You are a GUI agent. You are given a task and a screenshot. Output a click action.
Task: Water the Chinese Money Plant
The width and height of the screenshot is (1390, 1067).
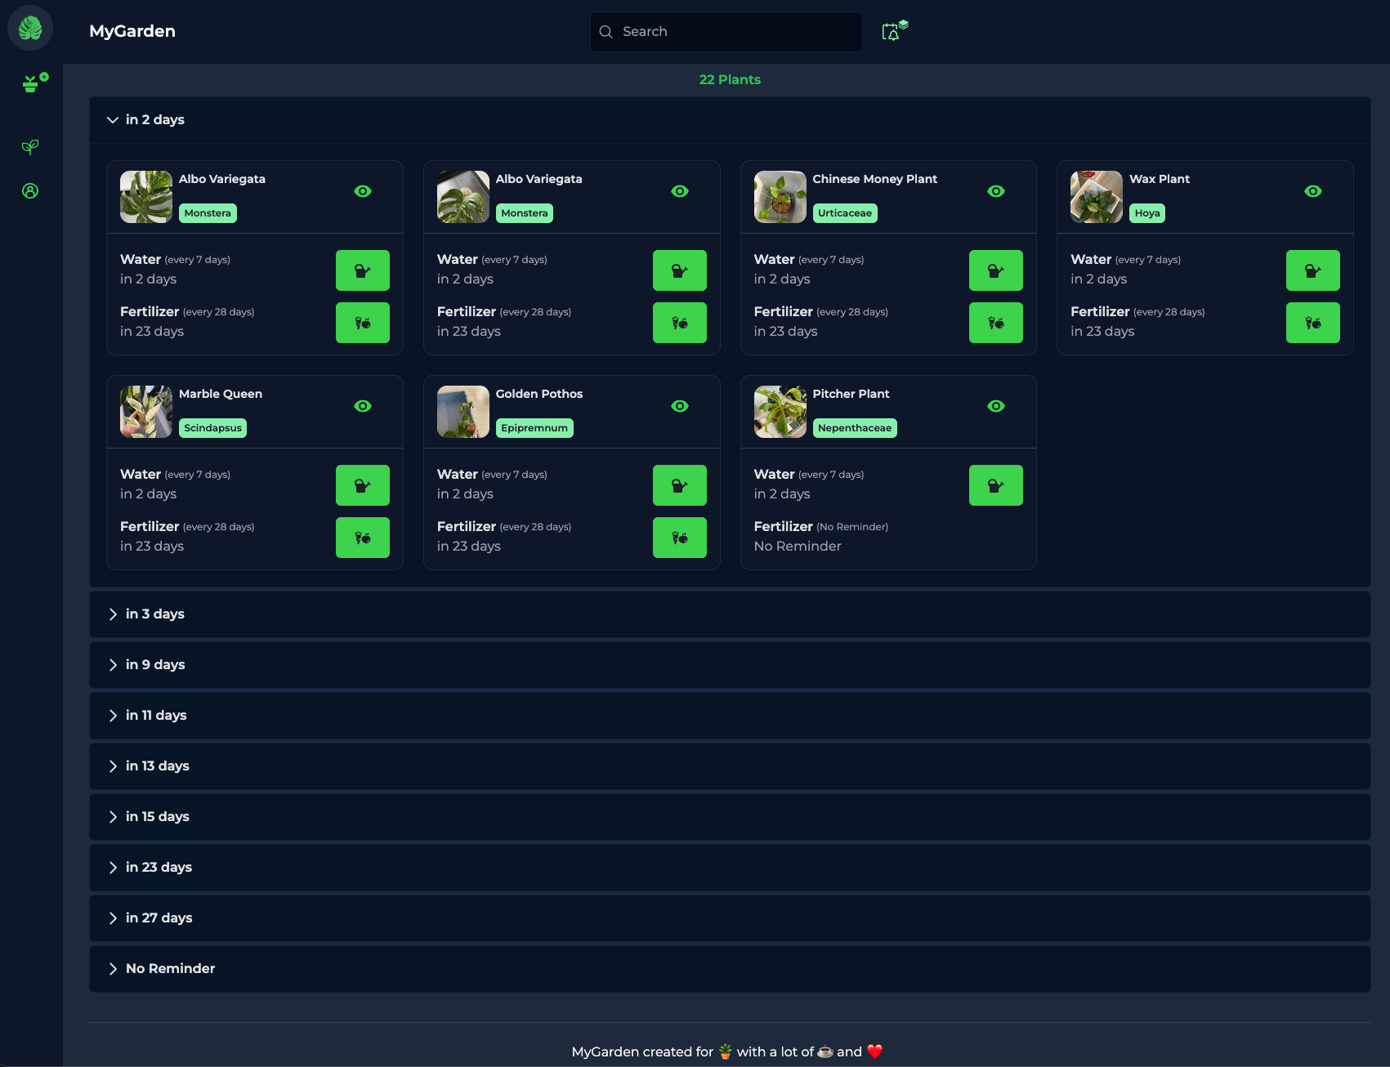click(995, 270)
